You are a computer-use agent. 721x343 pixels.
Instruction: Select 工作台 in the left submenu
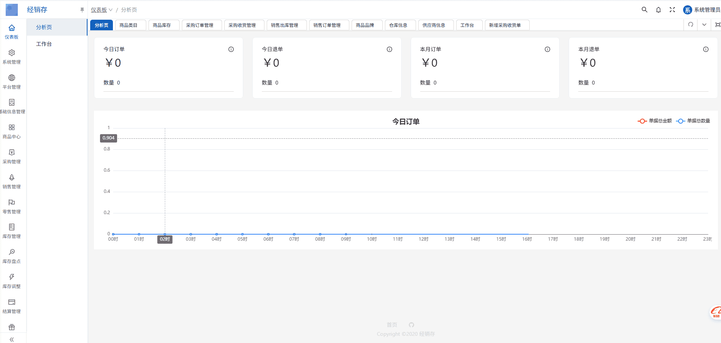tap(57, 44)
